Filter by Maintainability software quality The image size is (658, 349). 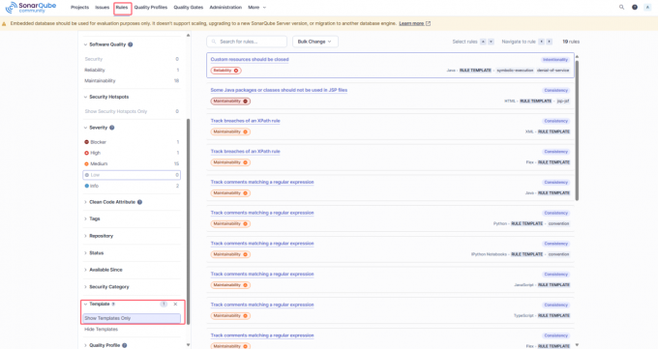tap(132, 81)
